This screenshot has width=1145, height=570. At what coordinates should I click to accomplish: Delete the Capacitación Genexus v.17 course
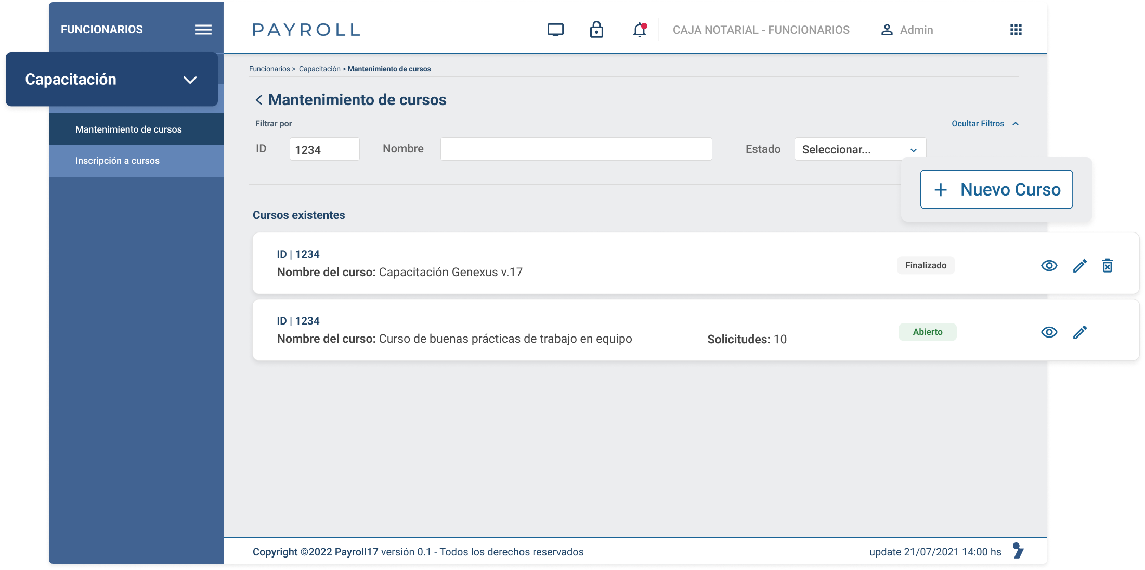(1108, 266)
